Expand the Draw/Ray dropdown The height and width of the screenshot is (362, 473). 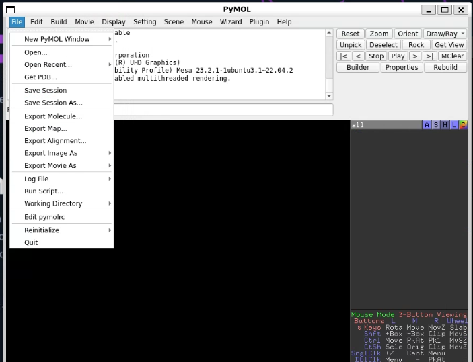coord(445,34)
